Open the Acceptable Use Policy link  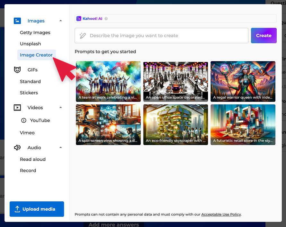pos(221,215)
